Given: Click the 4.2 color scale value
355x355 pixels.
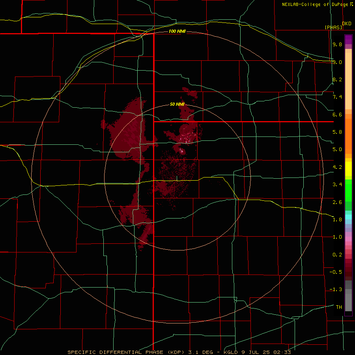Looking at the screenshot, I should click(x=337, y=167).
